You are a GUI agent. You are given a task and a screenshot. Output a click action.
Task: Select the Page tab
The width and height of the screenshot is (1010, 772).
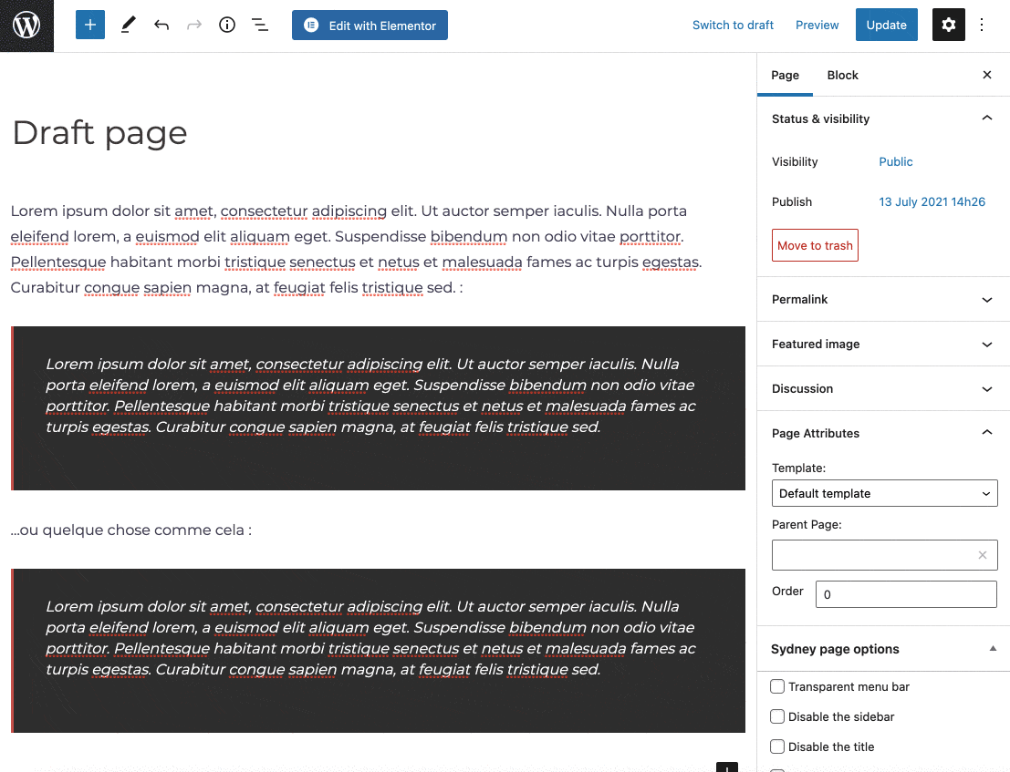(x=785, y=75)
